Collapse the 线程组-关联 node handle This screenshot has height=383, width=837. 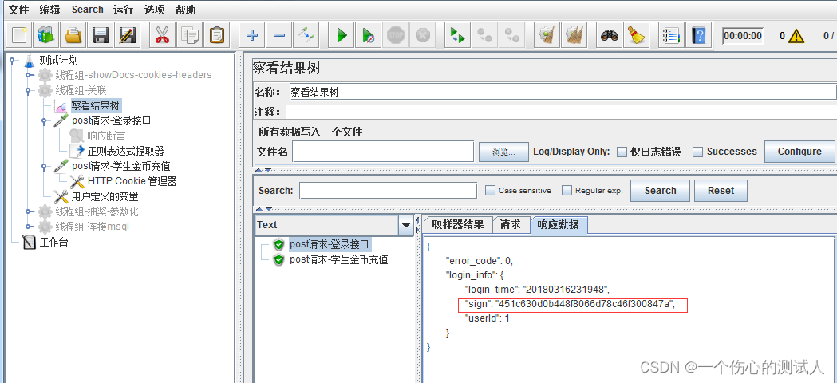tap(28, 91)
